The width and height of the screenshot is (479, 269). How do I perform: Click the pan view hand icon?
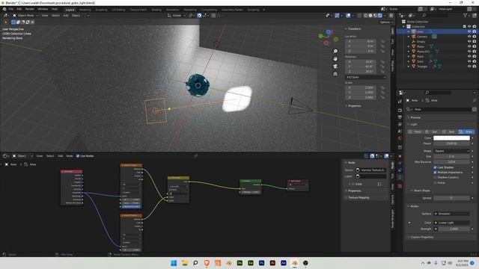point(335,58)
